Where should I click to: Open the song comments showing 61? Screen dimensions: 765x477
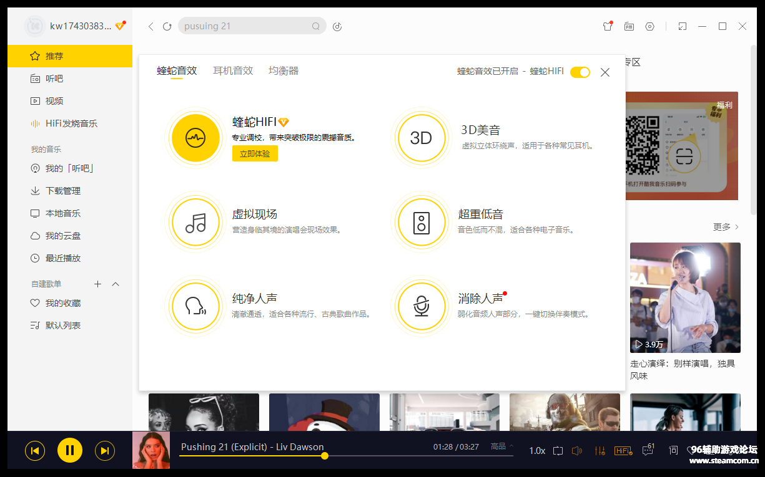[x=648, y=450]
